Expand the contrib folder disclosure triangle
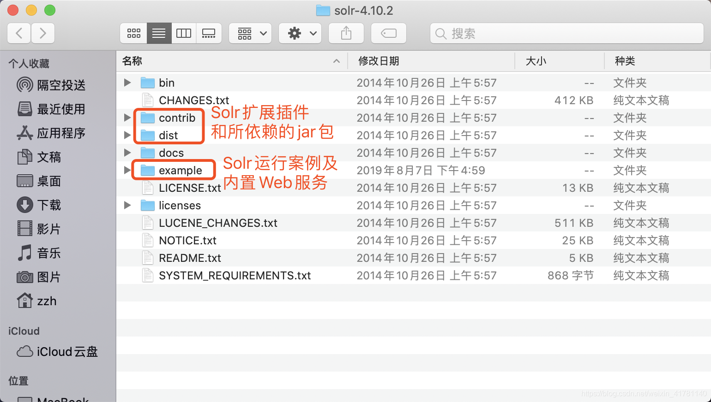 click(x=127, y=118)
